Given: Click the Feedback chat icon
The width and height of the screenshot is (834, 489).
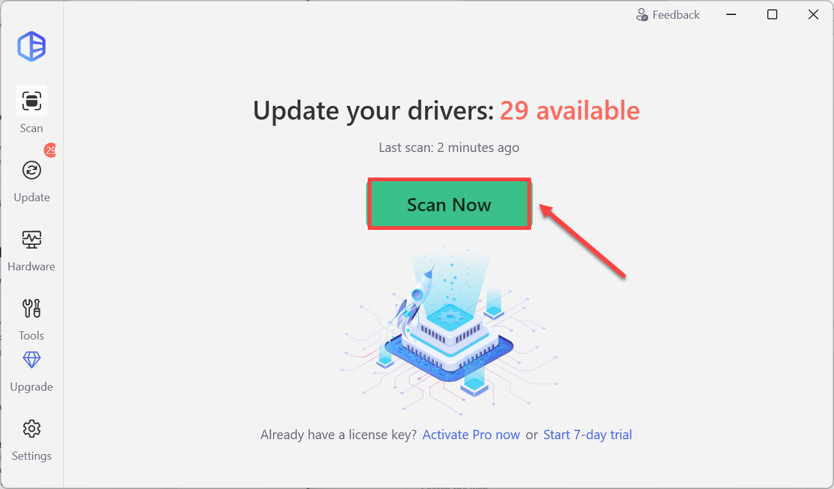Looking at the screenshot, I should pyautogui.click(x=642, y=15).
